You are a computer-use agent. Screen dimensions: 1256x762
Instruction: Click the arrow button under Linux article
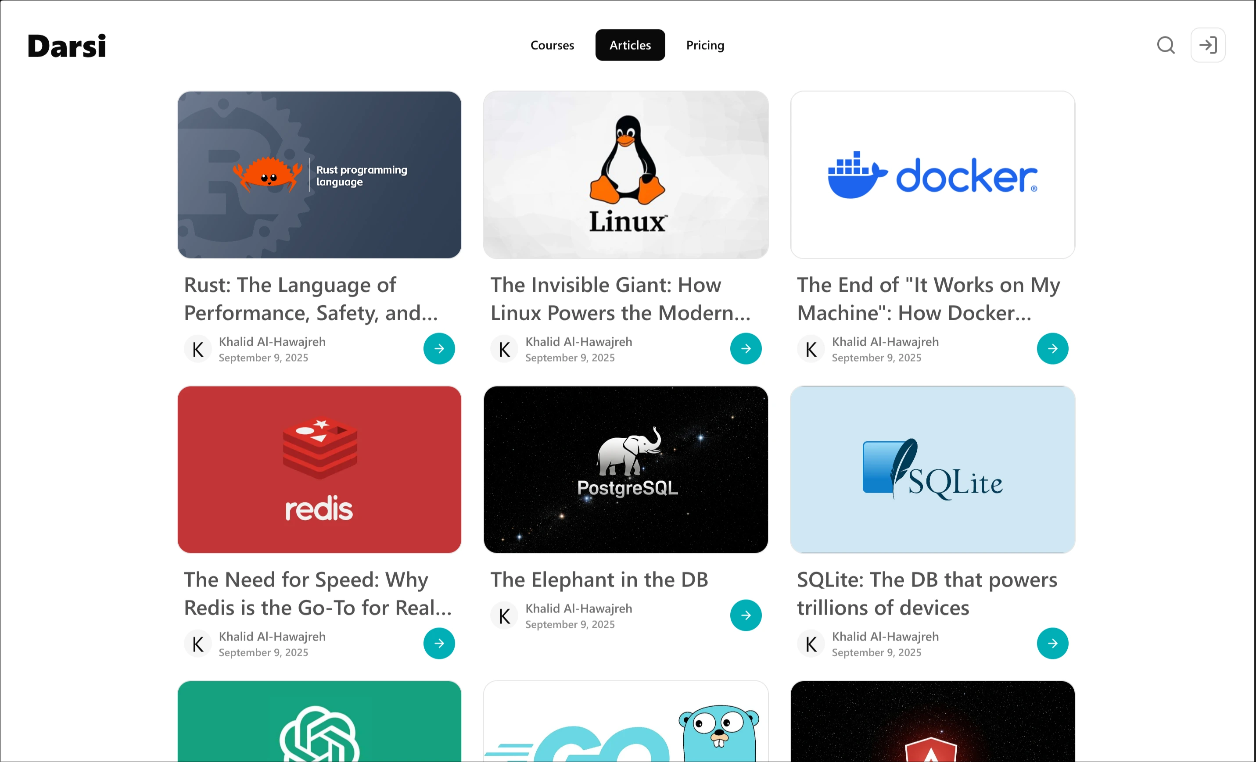tap(746, 349)
